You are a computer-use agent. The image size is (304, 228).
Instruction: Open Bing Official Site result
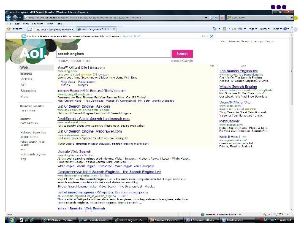81,68
